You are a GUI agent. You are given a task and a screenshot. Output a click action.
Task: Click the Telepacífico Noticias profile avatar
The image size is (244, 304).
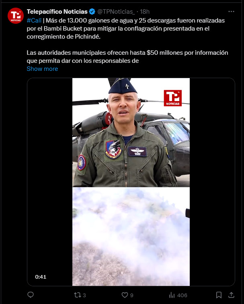tap(16, 16)
